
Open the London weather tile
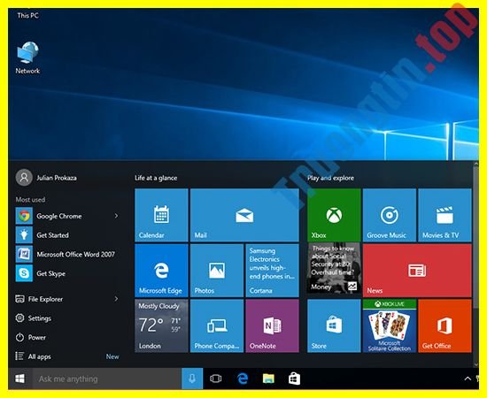click(161, 325)
